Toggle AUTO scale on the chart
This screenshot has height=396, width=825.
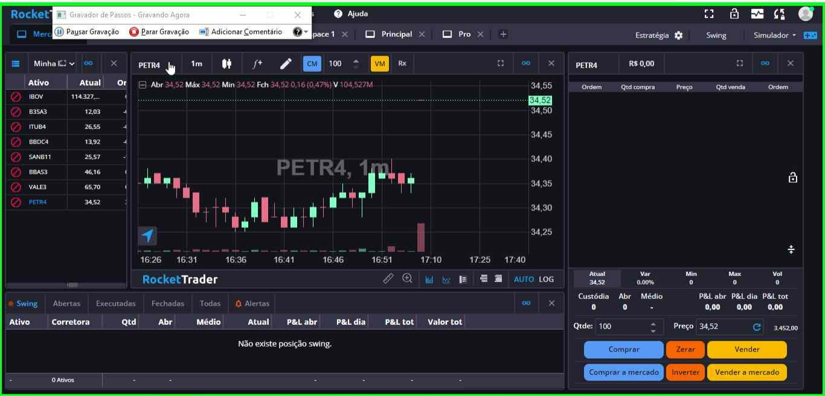[x=524, y=279]
